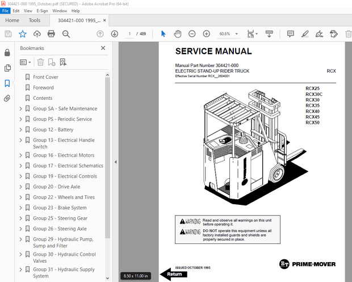Click find current bookmark icon
This screenshot has height=282, width=352.
point(63,62)
